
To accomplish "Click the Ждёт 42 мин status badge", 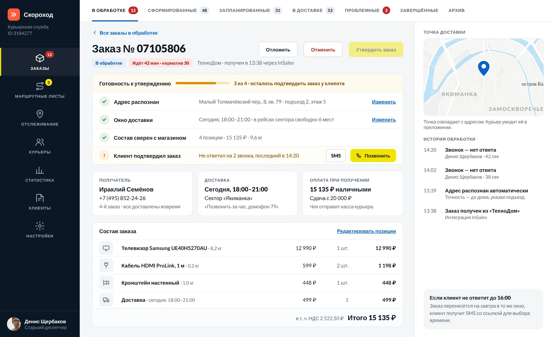I will coord(160,63).
